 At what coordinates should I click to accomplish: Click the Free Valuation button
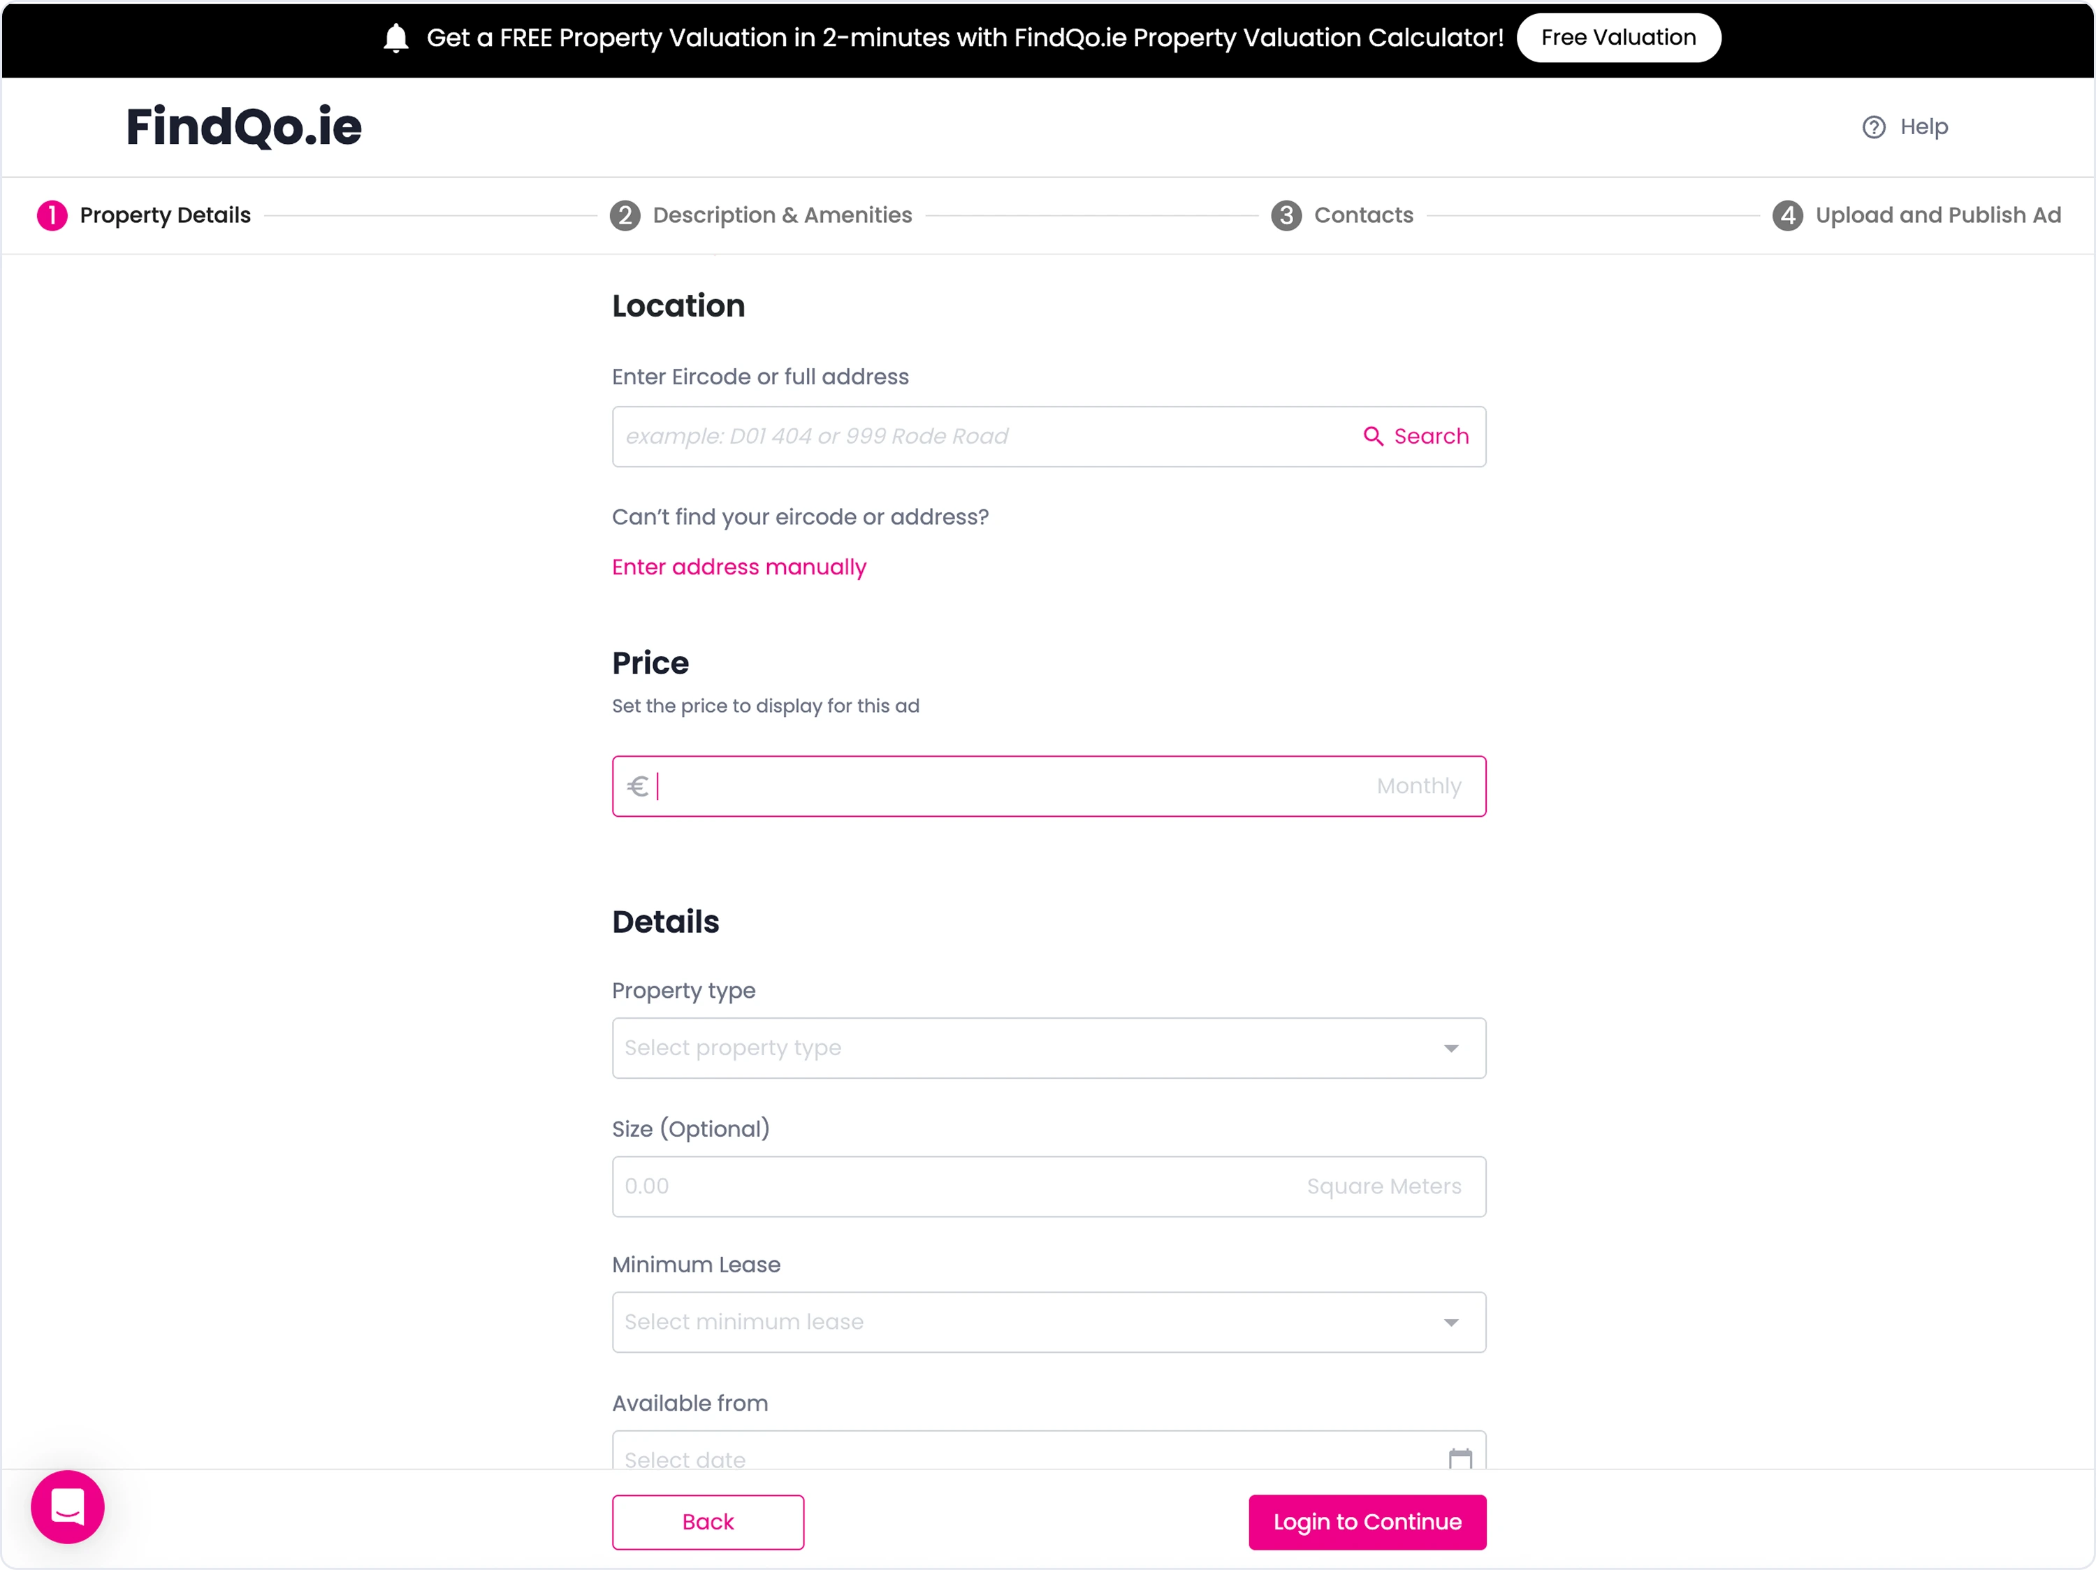(1618, 38)
